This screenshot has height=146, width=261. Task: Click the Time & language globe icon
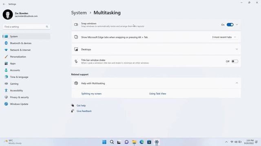pyautogui.click(x=6, y=77)
